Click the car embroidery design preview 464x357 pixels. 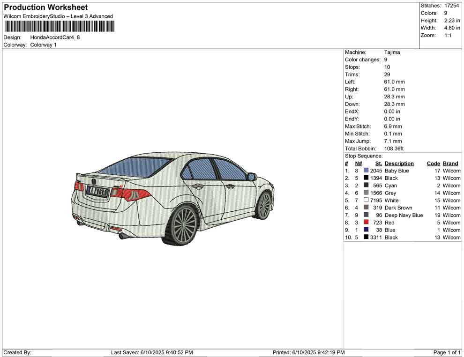pyautogui.click(x=172, y=198)
